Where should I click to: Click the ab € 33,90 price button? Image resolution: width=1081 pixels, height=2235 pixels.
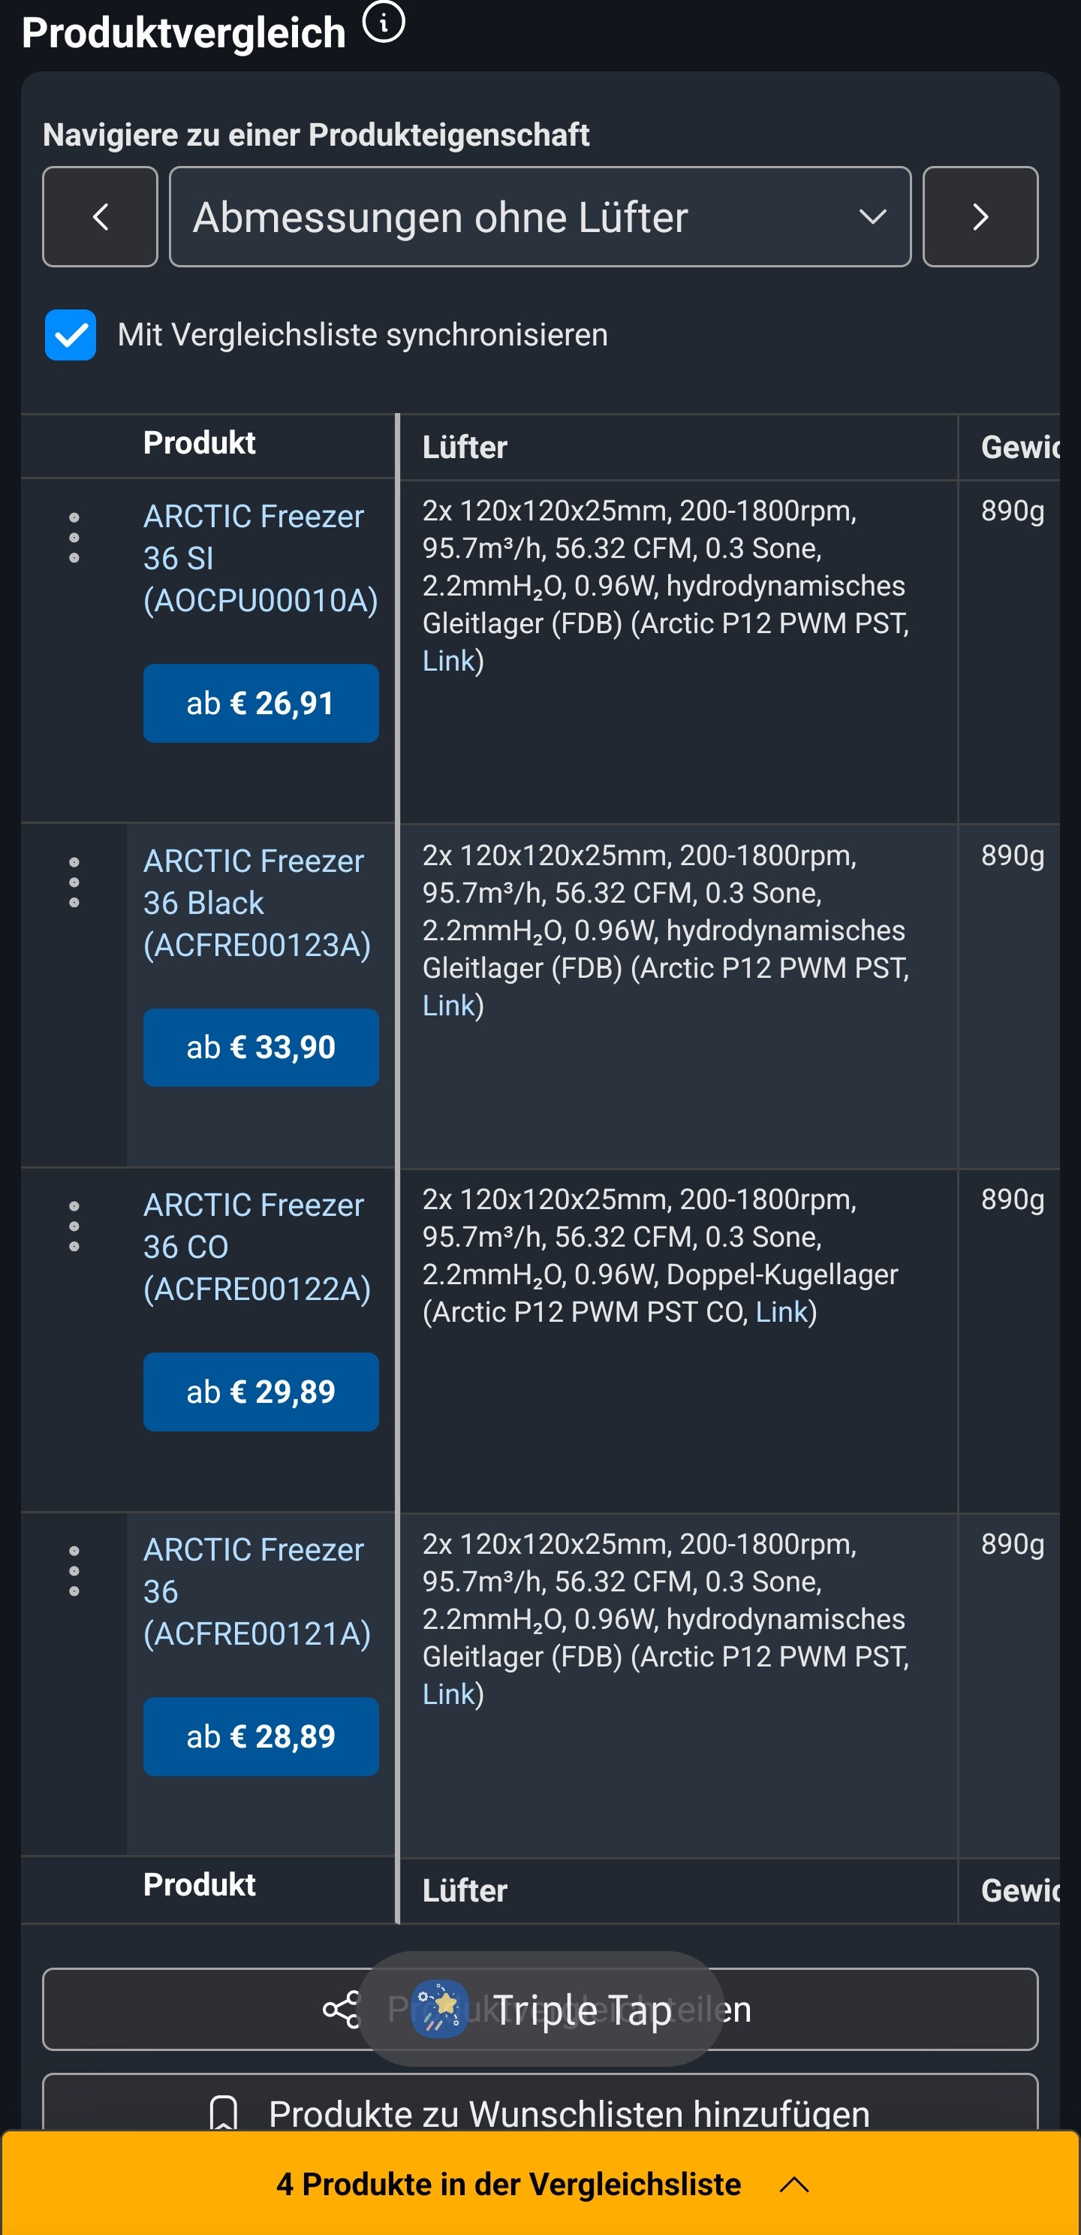(260, 1047)
